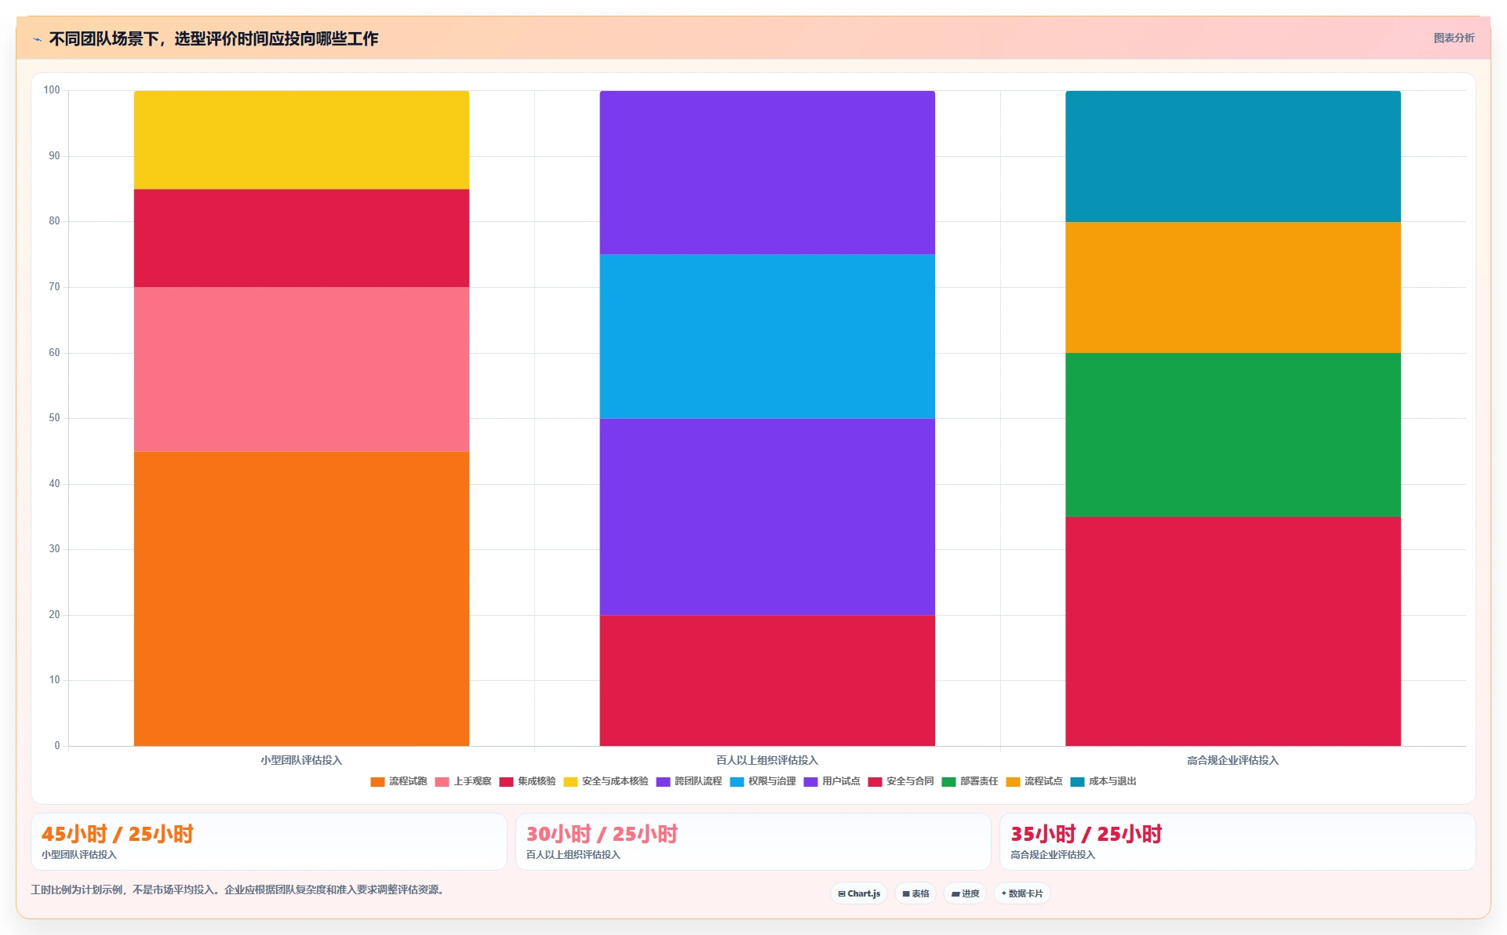Open the 35小时 / 25小时 stat card
This screenshot has width=1507, height=935.
coord(1238,842)
